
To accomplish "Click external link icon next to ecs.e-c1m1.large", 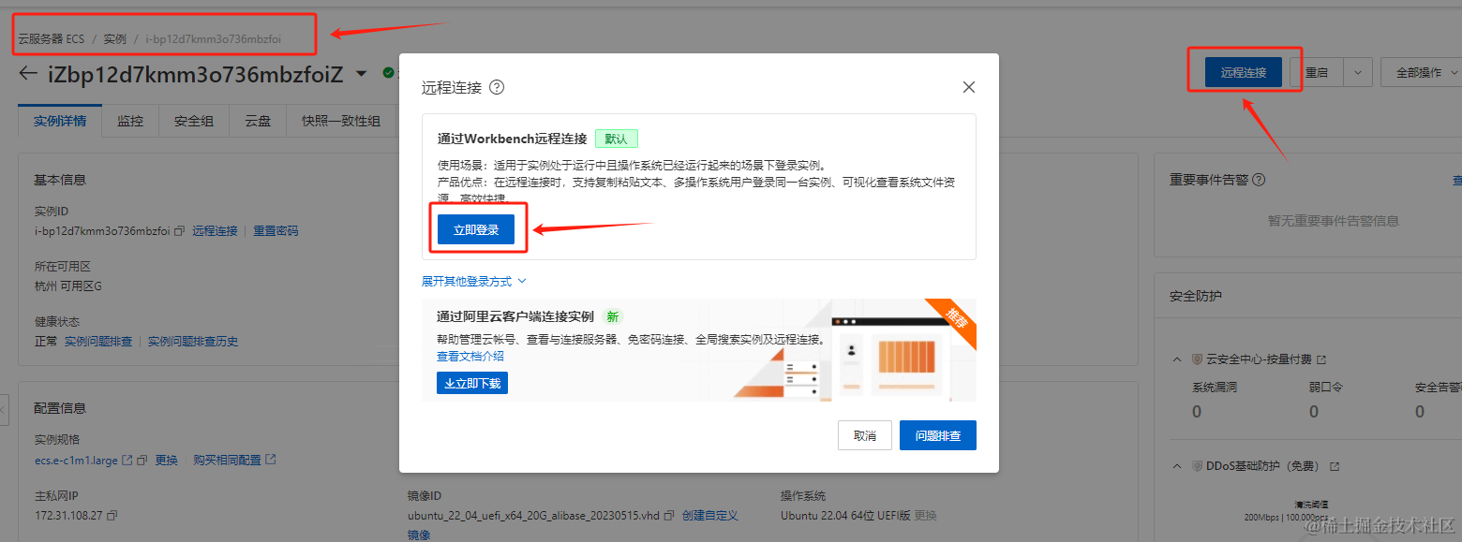I will point(127,461).
